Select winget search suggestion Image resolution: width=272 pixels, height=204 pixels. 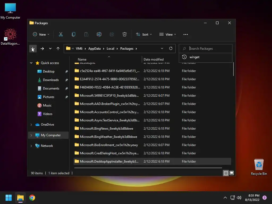(206, 57)
